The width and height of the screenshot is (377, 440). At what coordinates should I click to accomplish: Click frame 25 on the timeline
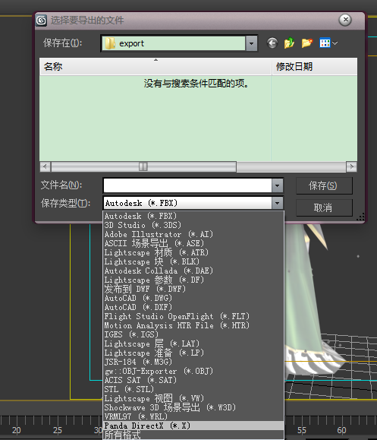point(58,430)
